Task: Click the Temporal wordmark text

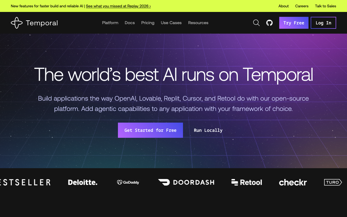Action: (x=42, y=23)
